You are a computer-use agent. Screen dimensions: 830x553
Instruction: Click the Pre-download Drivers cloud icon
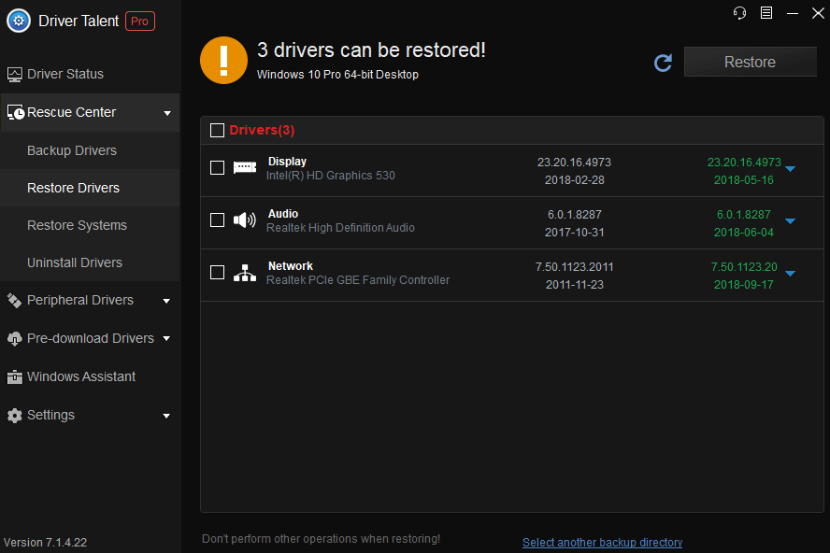[x=15, y=339]
